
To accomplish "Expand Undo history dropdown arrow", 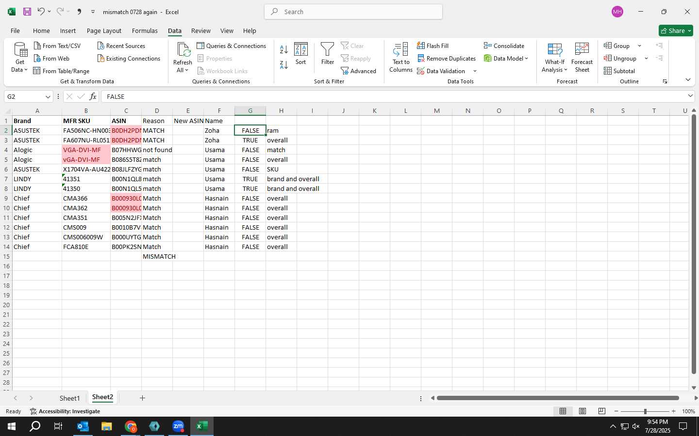I will (x=49, y=12).
